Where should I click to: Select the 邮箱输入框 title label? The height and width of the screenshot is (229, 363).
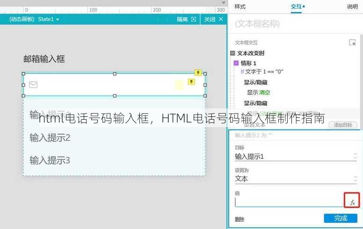click(x=44, y=59)
